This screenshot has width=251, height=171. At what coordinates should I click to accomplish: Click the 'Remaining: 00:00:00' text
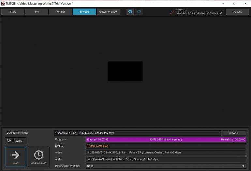(233, 139)
